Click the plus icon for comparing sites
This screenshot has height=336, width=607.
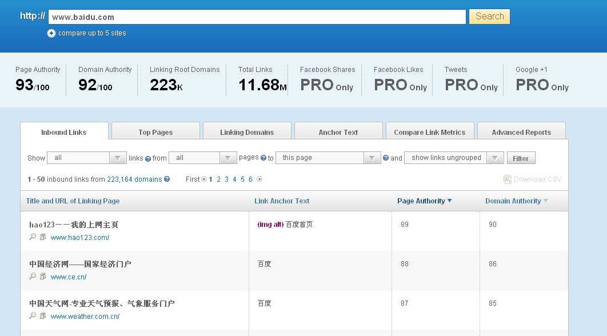click(51, 33)
